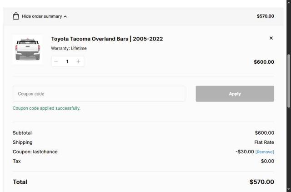The width and height of the screenshot is (291, 192).
Task: Click Flat Rate shipping value
Action: 264,142
